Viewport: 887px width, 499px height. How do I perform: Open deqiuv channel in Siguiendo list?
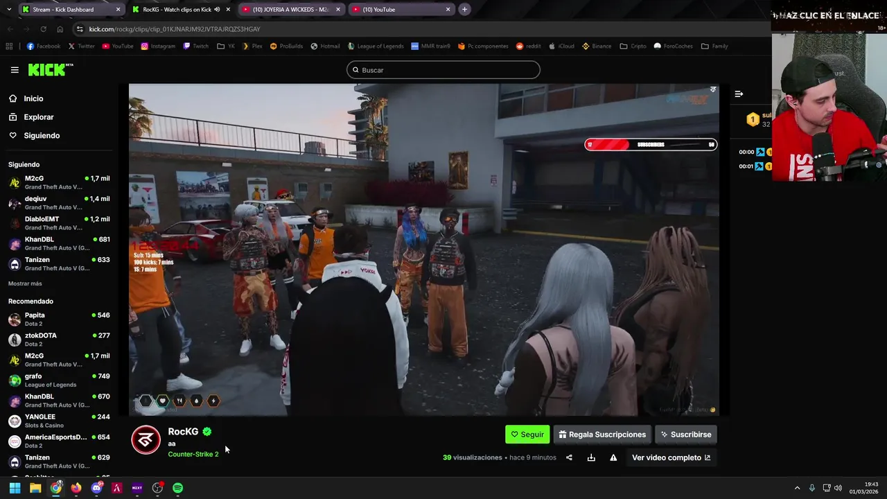click(59, 202)
